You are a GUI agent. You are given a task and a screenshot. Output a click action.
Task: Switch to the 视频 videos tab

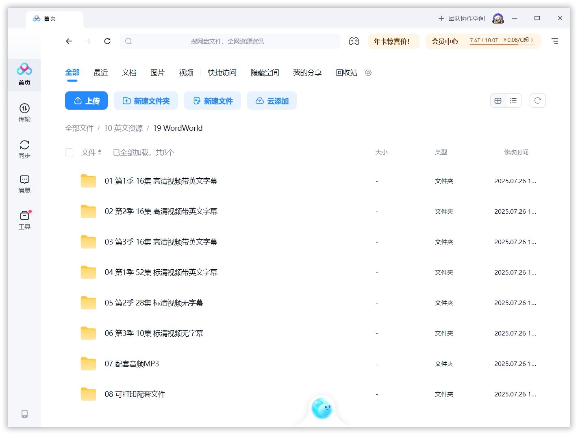coord(185,73)
